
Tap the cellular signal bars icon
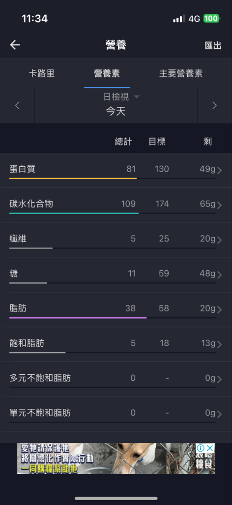pyautogui.click(x=179, y=19)
